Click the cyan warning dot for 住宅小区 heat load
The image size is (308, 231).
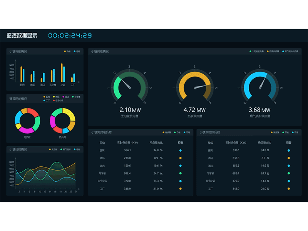click(x=288, y=181)
